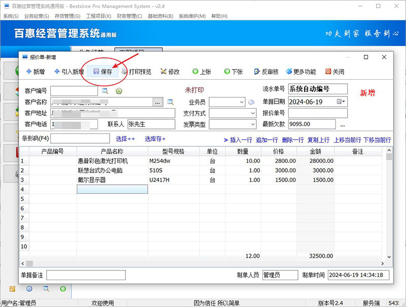Screen dimensions: 406x307
Task: Select cell 联想台式办公电脑
Action: 112,170
